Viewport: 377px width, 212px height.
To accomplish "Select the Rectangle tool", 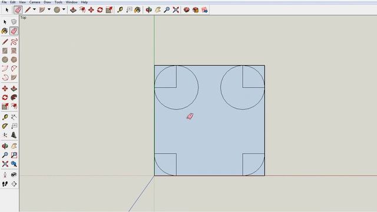I will tap(5, 51).
